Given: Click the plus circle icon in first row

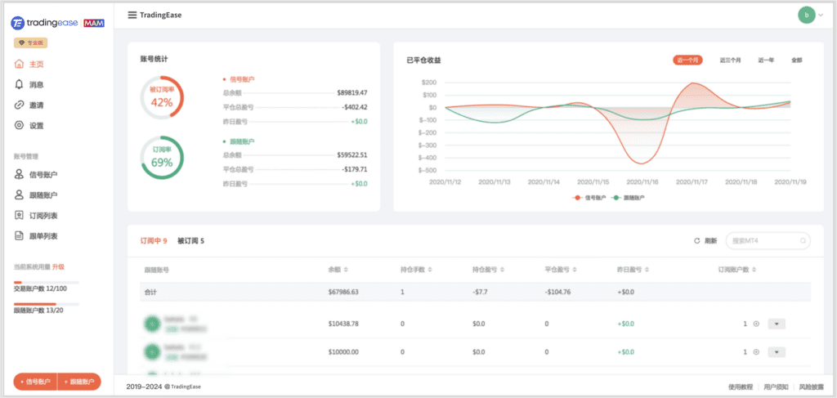Looking at the screenshot, I should (756, 324).
